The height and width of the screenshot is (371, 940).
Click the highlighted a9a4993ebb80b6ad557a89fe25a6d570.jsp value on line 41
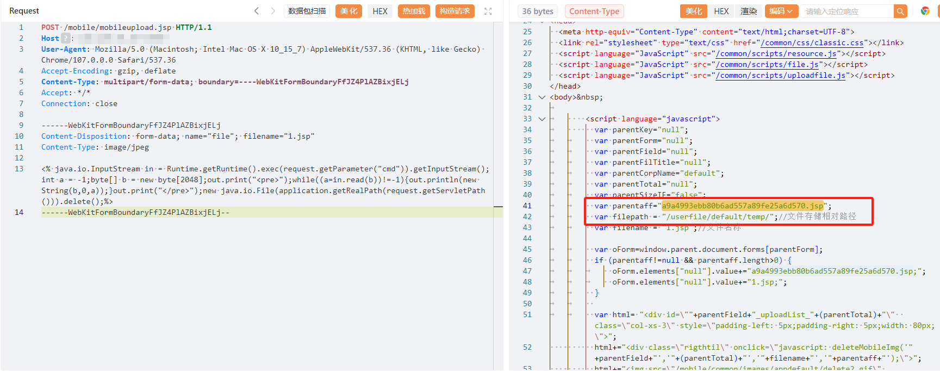[742, 206]
